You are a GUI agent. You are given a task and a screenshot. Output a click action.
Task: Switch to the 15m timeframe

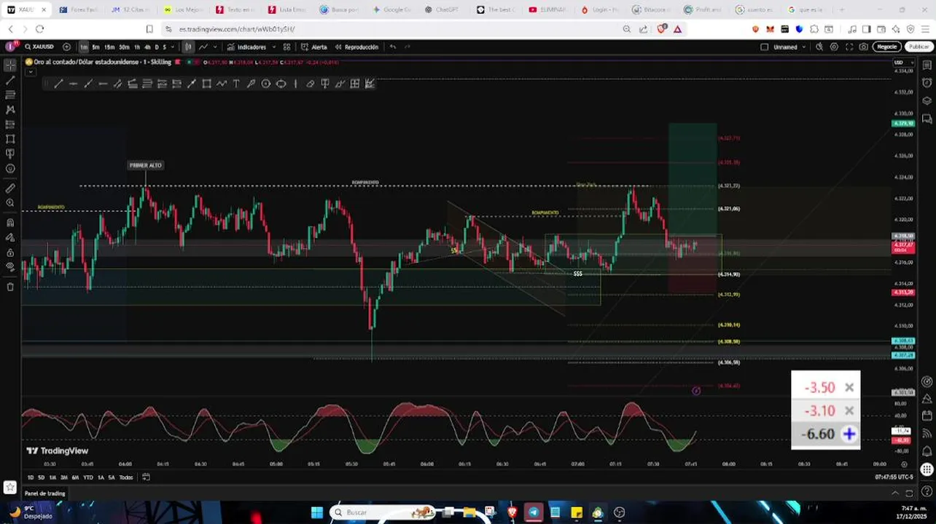[x=109, y=47]
